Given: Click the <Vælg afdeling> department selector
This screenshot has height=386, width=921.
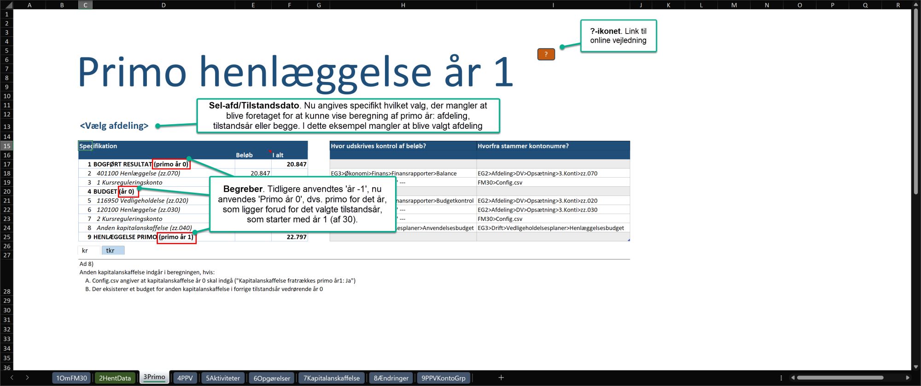Looking at the screenshot, I should pos(114,126).
